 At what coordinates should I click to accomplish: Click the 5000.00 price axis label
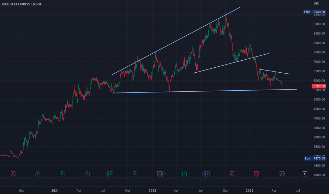pos(319,99)
